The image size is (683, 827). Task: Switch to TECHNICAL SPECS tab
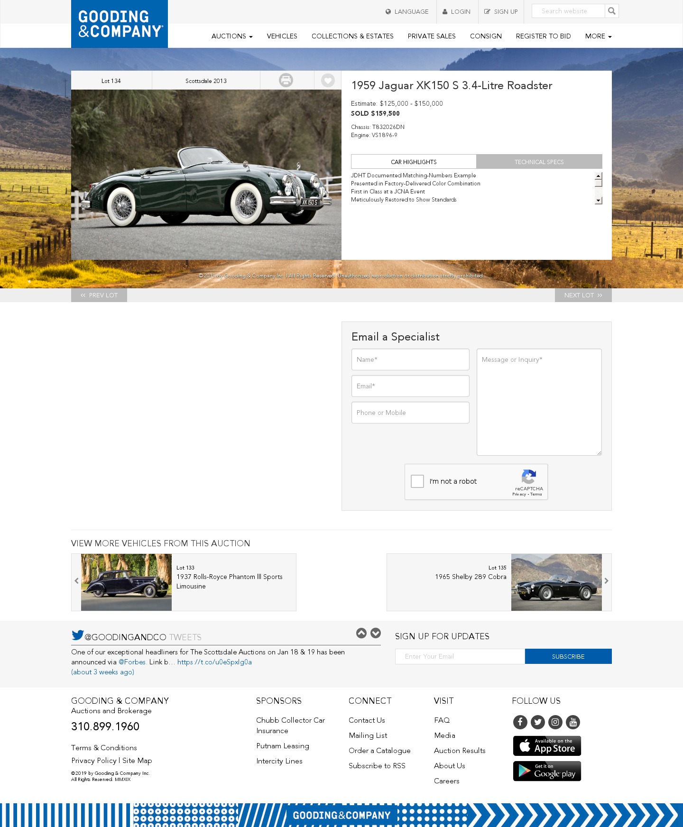tap(539, 162)
